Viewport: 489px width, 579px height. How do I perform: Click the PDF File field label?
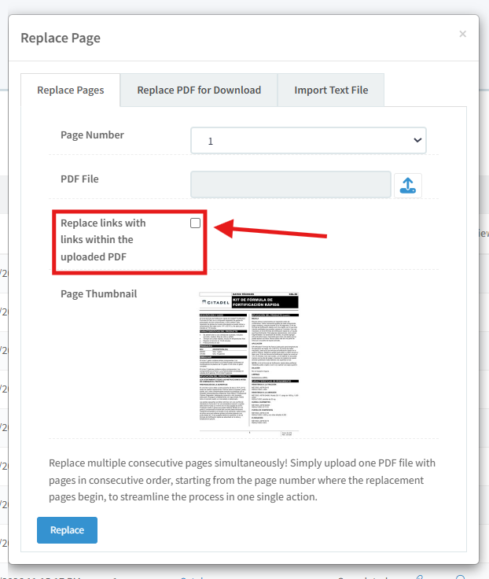(79, 179)
